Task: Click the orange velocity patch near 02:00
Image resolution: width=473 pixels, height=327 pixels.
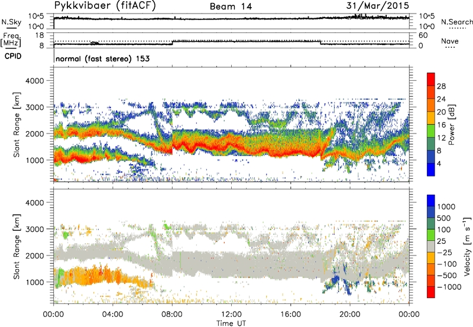Action: tap(83, 276)
